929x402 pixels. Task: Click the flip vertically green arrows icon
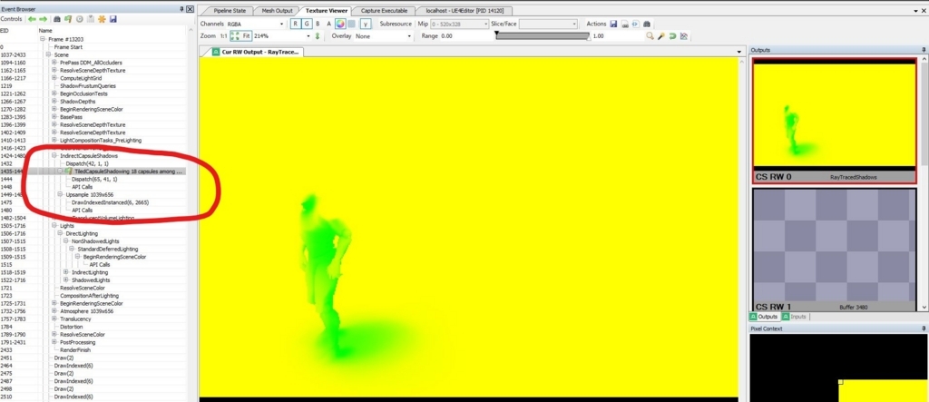[x=317, y=36]
